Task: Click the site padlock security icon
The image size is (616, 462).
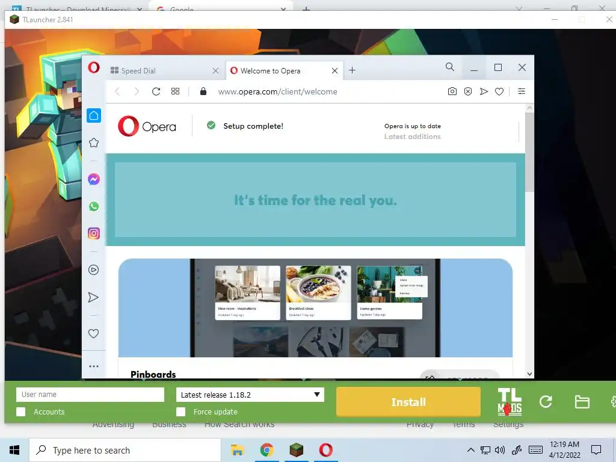Action: (203, 91)
